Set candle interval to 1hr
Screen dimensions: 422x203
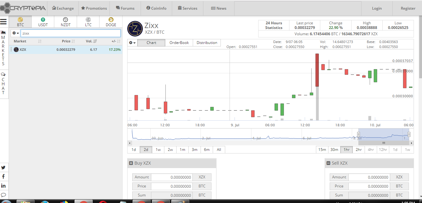(347, 150)
